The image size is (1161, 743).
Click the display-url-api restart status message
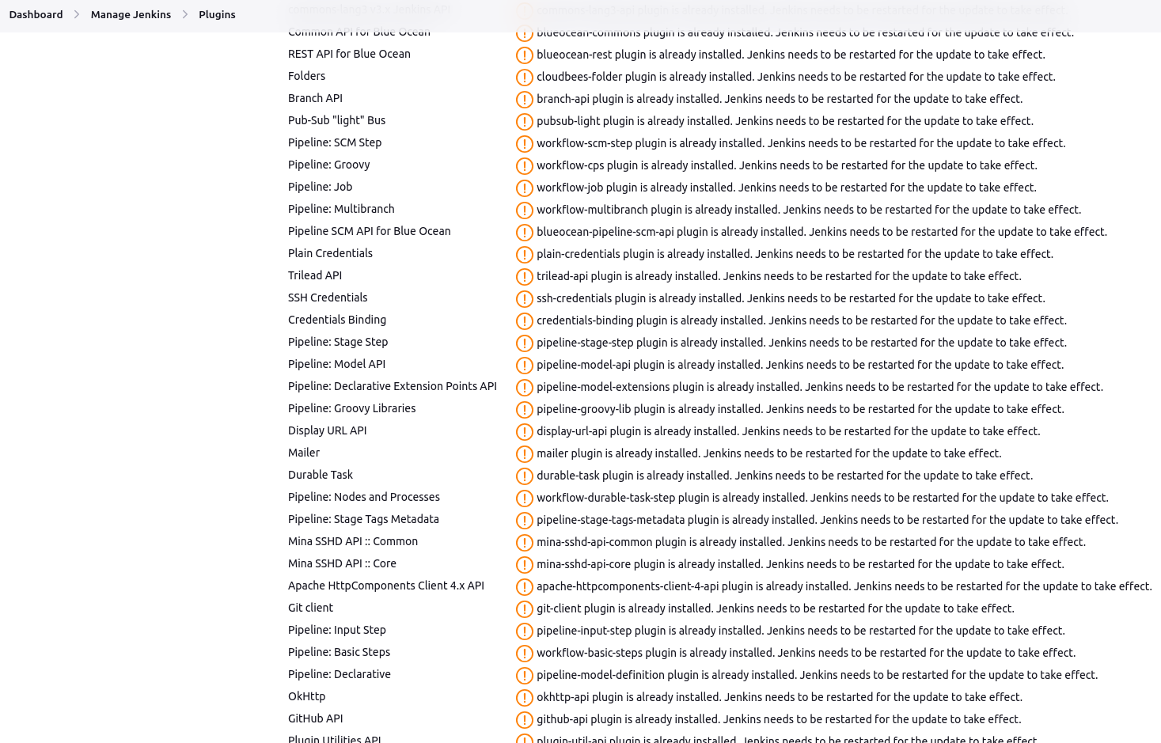coord(788,431)
